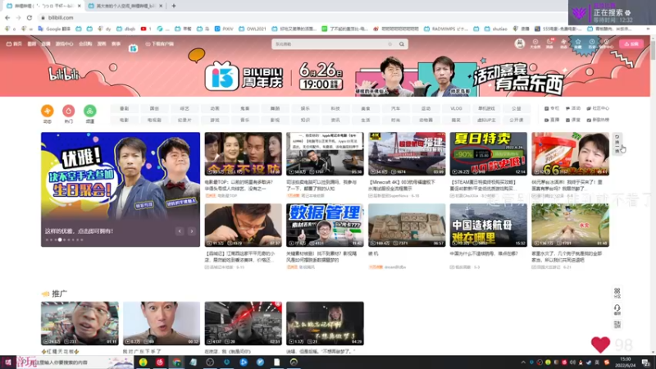
Task: Open the user avatar in header
Action: tap(520, 43)
